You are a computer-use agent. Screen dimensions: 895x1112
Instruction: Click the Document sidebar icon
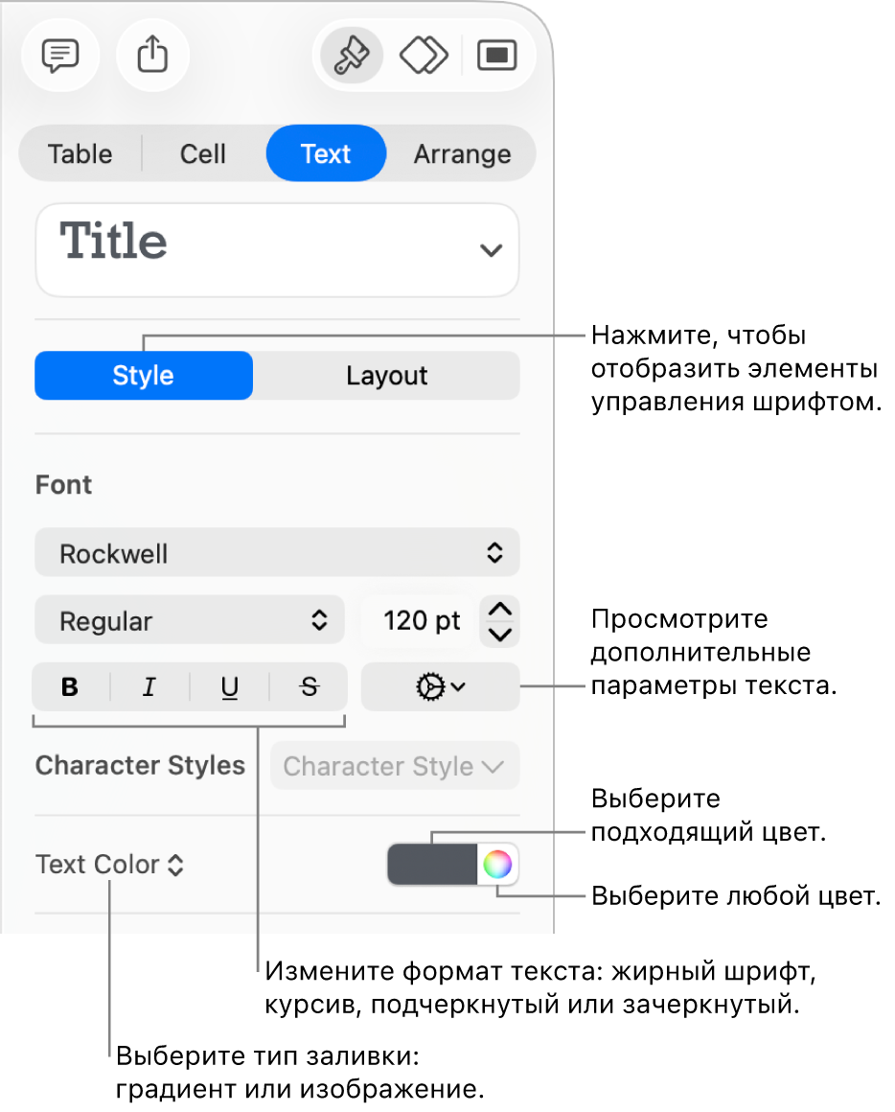point(497,57)
